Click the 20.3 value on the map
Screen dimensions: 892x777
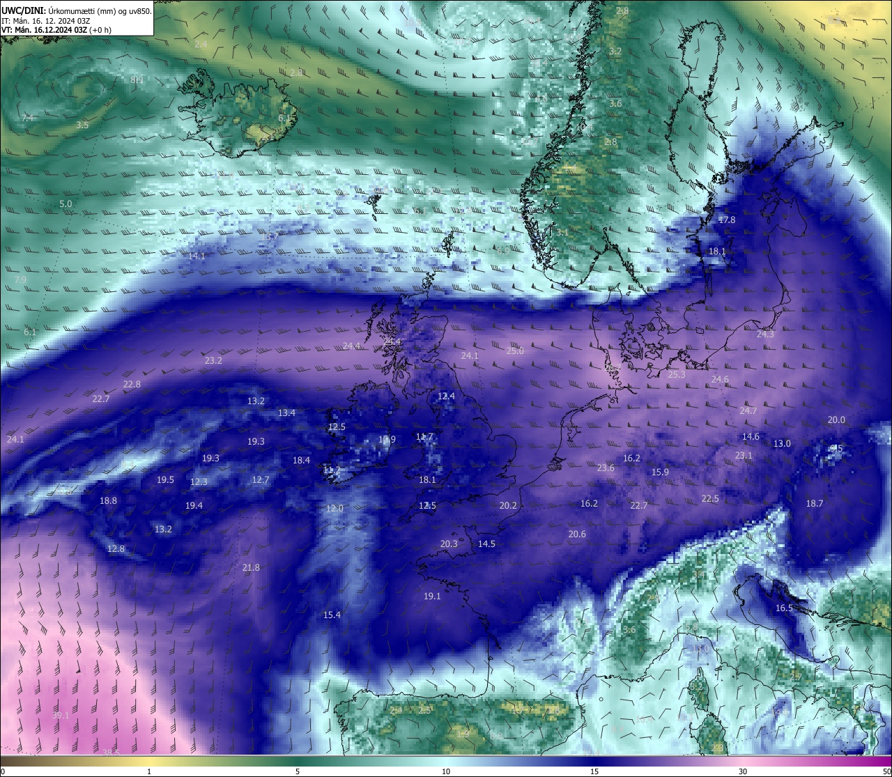click(x=449, y=544)
